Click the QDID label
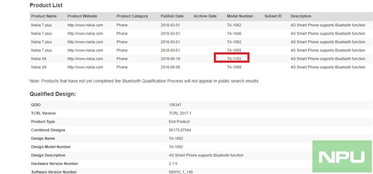This screenshot has height=174, width=373. [x=36, y=105]
